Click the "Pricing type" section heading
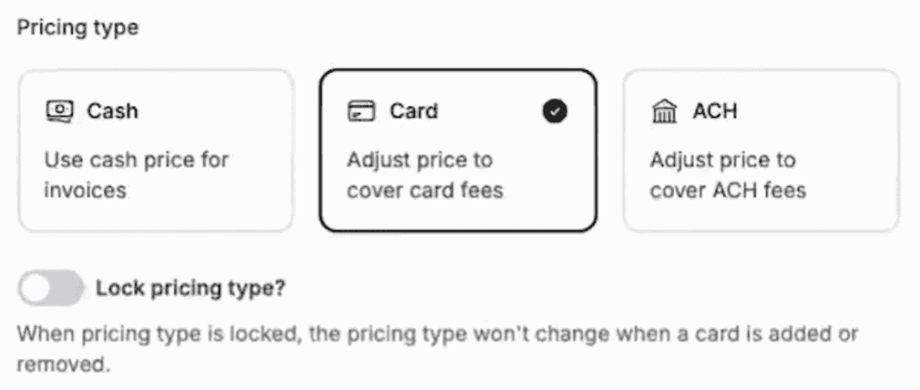 coord(78,27)
